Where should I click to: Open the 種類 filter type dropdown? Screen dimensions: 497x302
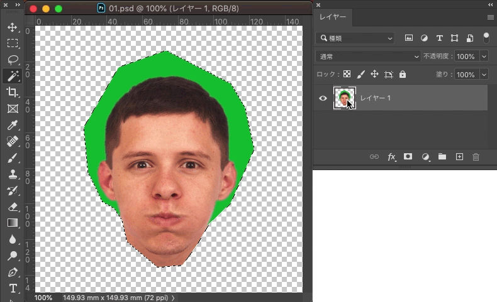point(355,38)
